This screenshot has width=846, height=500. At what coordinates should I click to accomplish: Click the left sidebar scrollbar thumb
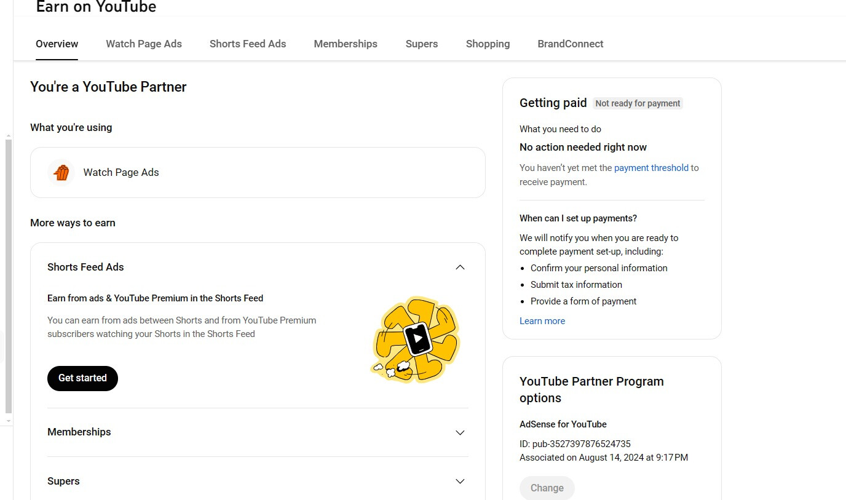coord(8,276)
